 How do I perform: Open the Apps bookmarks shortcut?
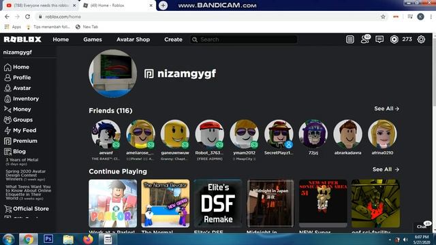[x=13, y=27]
